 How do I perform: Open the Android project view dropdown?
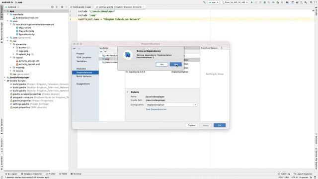pos(12,7)
